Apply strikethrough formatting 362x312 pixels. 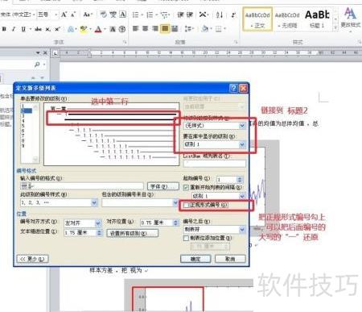pos(38,29)
